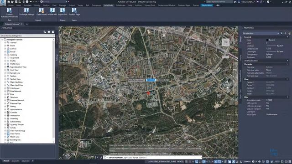This screenshot has width=292, height=164.
Task: Click the Help question mark icon
Action: pyautogui.click(x=268, y=2)
